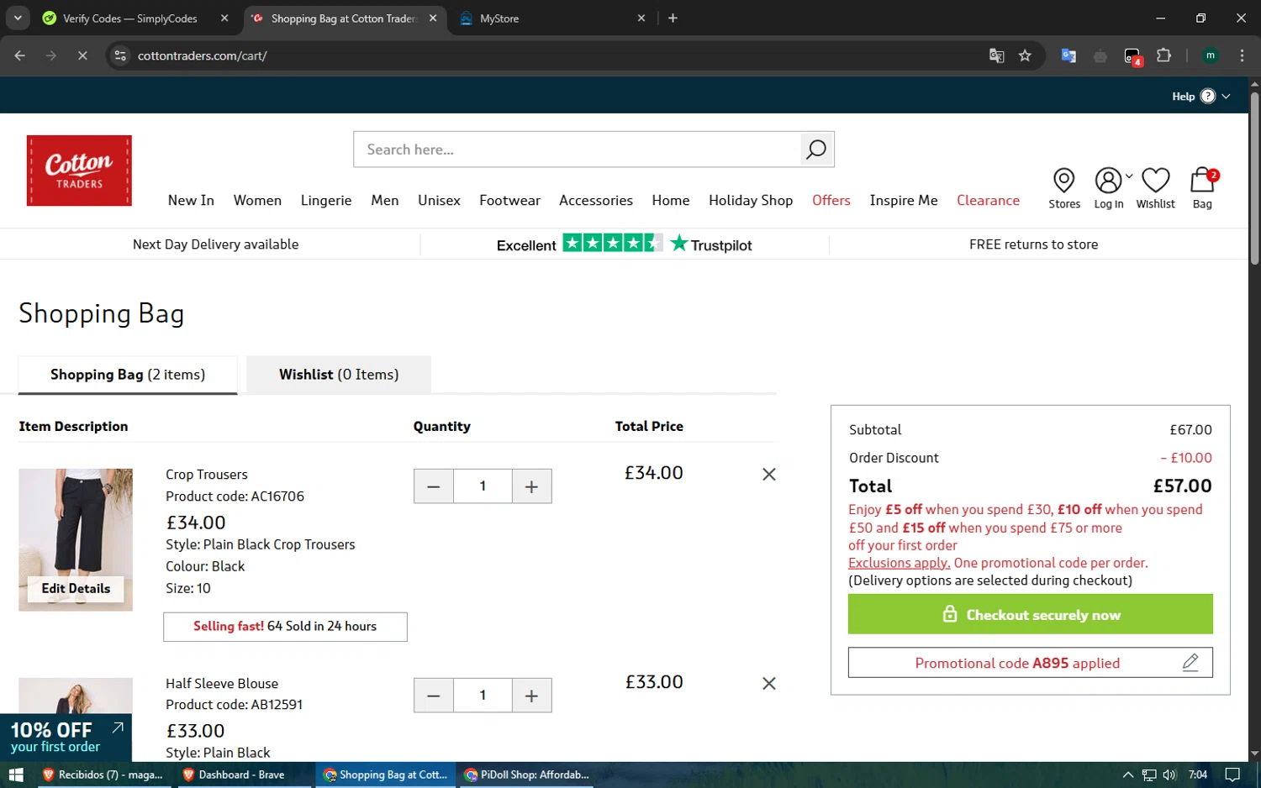Open the Windows notification center icon
The height and width of the screenshot is (788, 1261).
pyautogui.click(x=1232, y=775)
